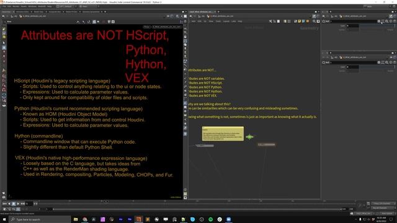
Task: Switch to the Animation Editor tab
Action: (22, 12)
